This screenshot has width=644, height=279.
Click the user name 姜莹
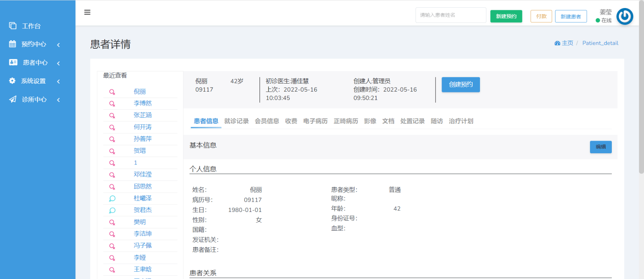(606, 12)
